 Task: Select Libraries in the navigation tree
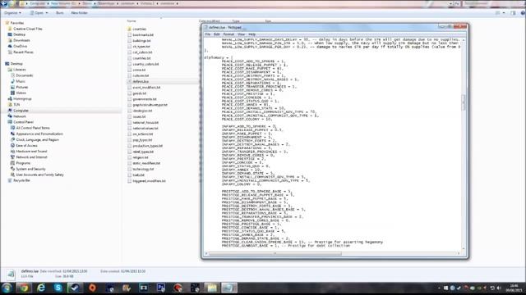(19, 70)
